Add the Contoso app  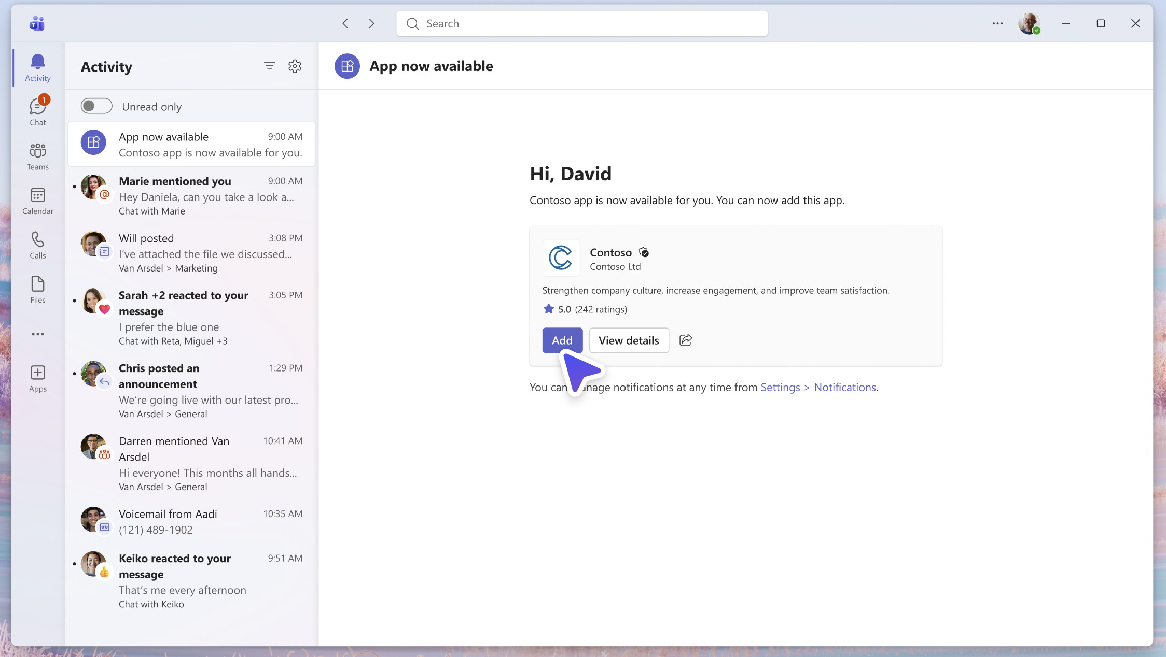pyautogui.click(x=562, y=340)
